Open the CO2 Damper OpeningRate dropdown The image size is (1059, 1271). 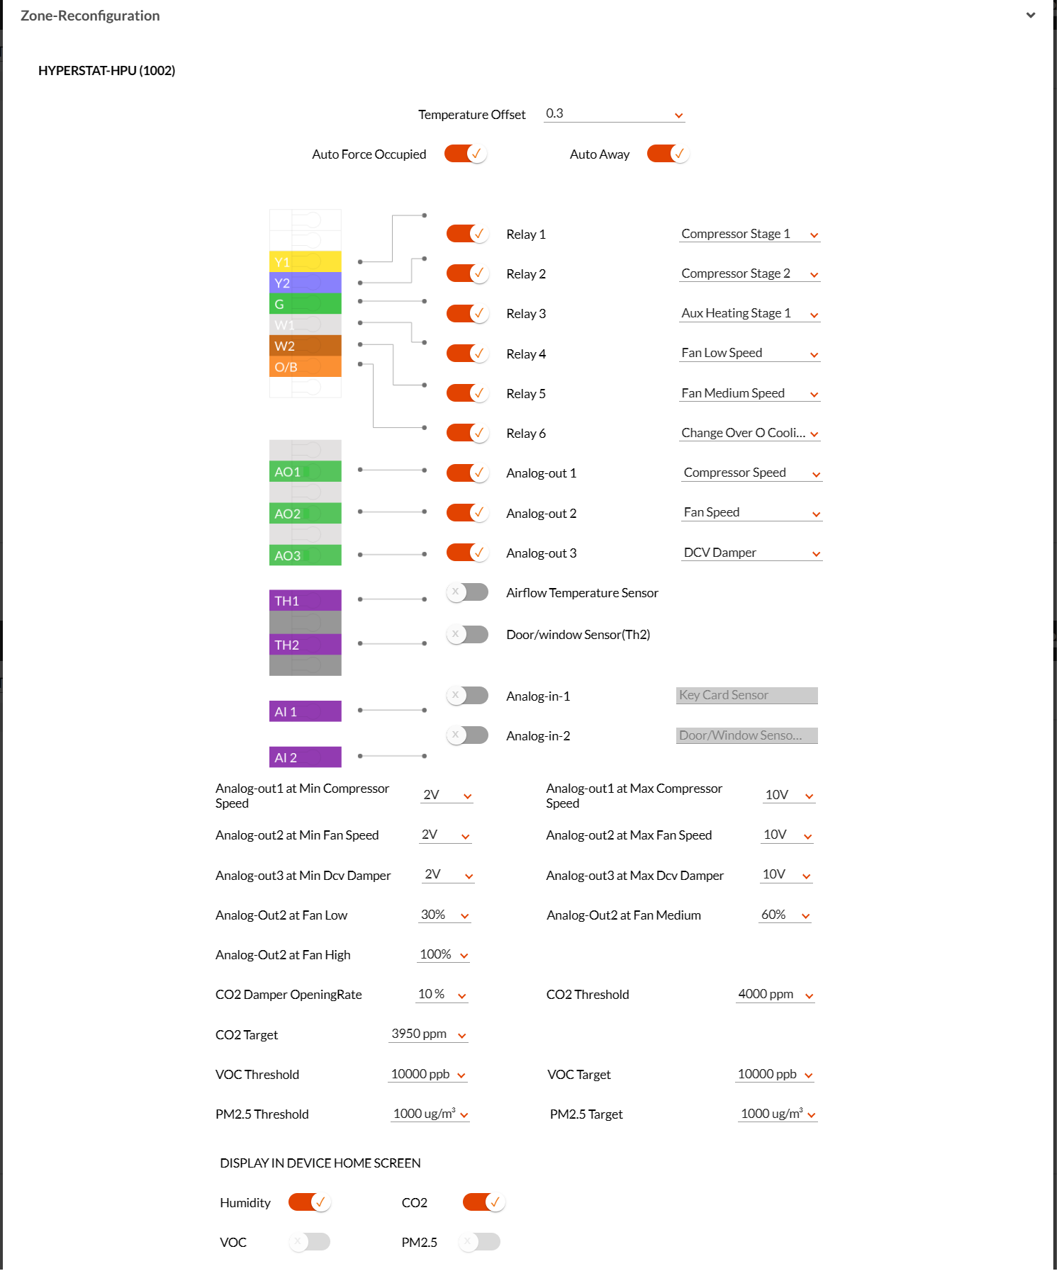pos(442,995)
